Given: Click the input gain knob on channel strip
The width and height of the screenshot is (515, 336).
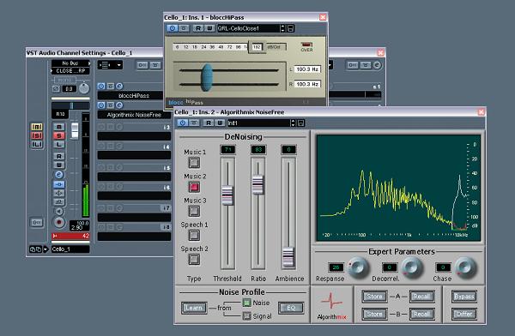Looking at the screenshot, I should coord(84,88).
